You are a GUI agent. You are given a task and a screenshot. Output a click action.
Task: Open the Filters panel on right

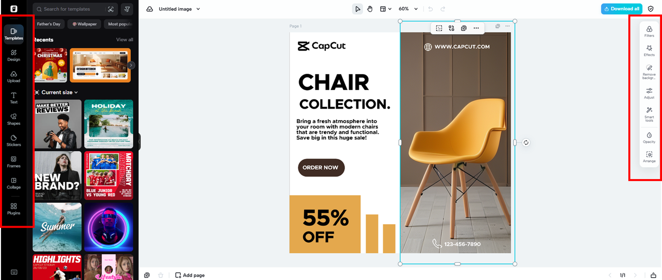tap(649, 32)
